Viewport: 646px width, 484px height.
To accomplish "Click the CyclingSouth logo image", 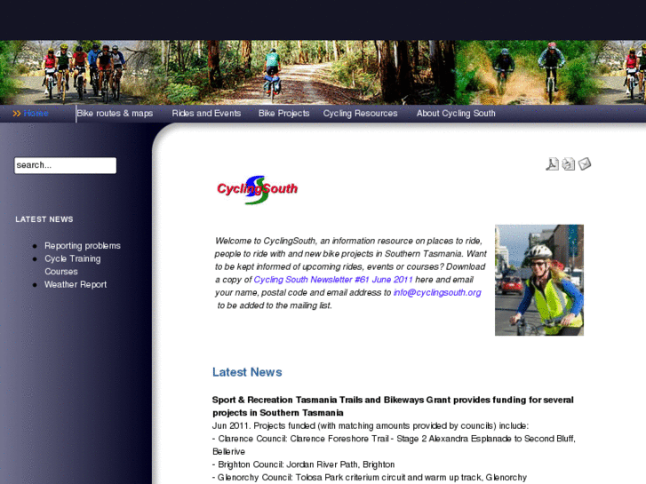I will point(257,189).
